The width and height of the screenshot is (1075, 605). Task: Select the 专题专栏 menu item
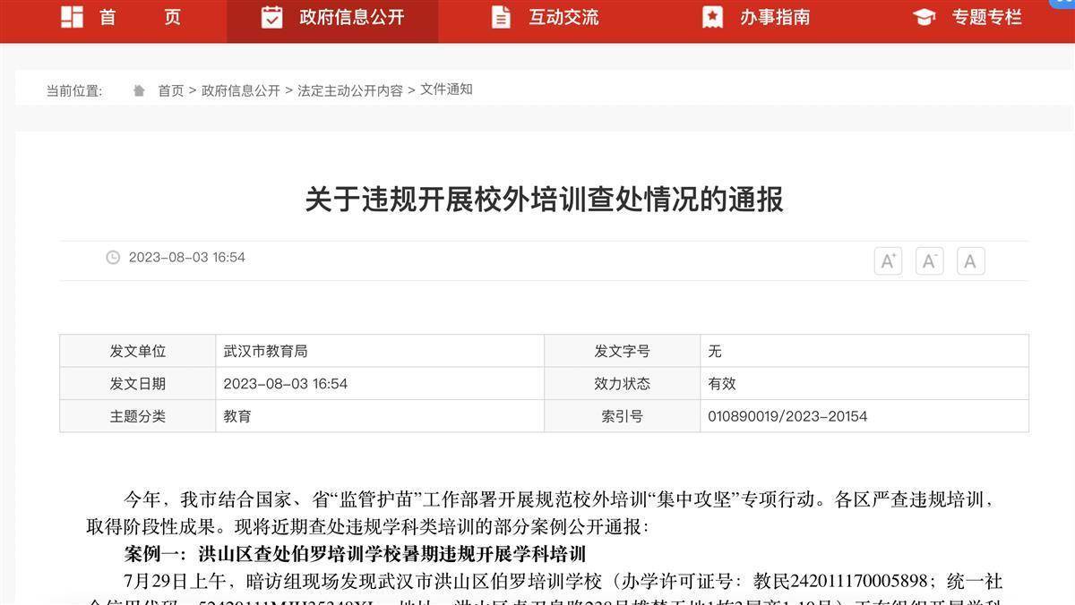(x=986, y=16)
